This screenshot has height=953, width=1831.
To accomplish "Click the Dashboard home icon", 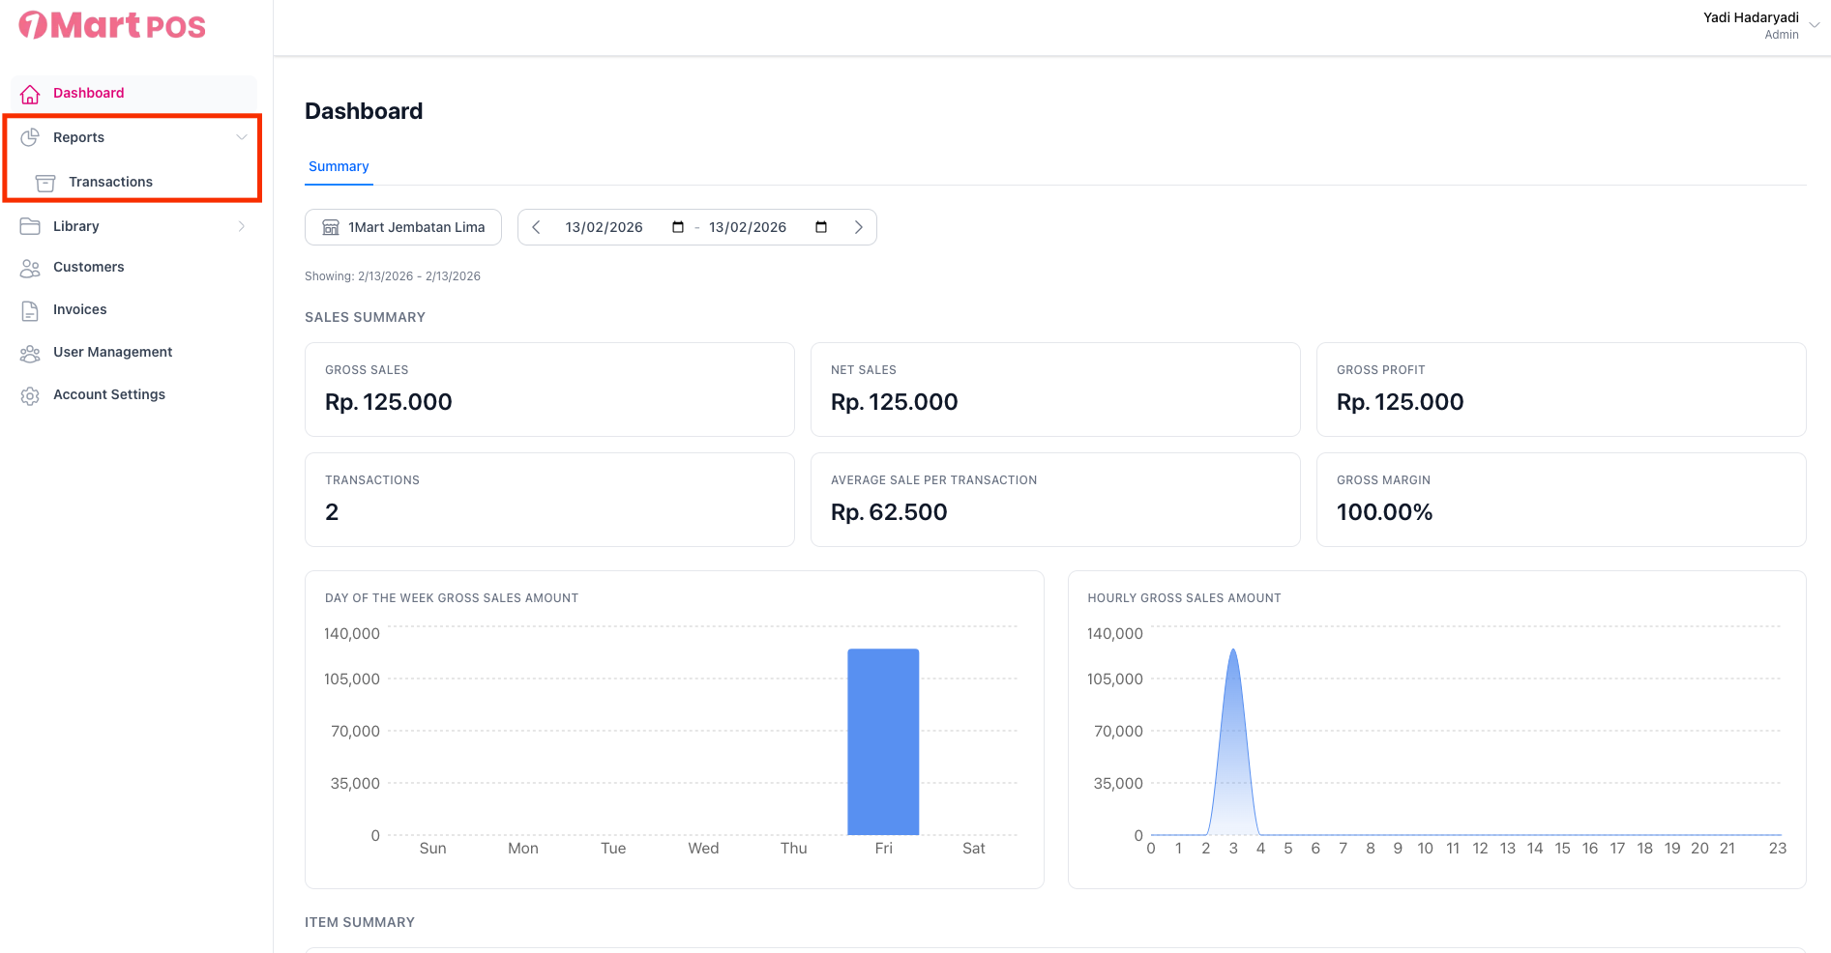I will click(30, 94).
